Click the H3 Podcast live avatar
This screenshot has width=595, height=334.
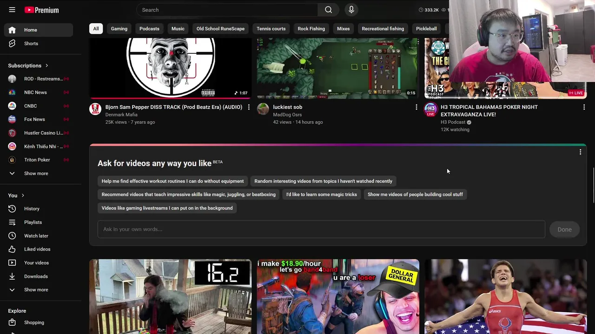click(x=430, y=110)
